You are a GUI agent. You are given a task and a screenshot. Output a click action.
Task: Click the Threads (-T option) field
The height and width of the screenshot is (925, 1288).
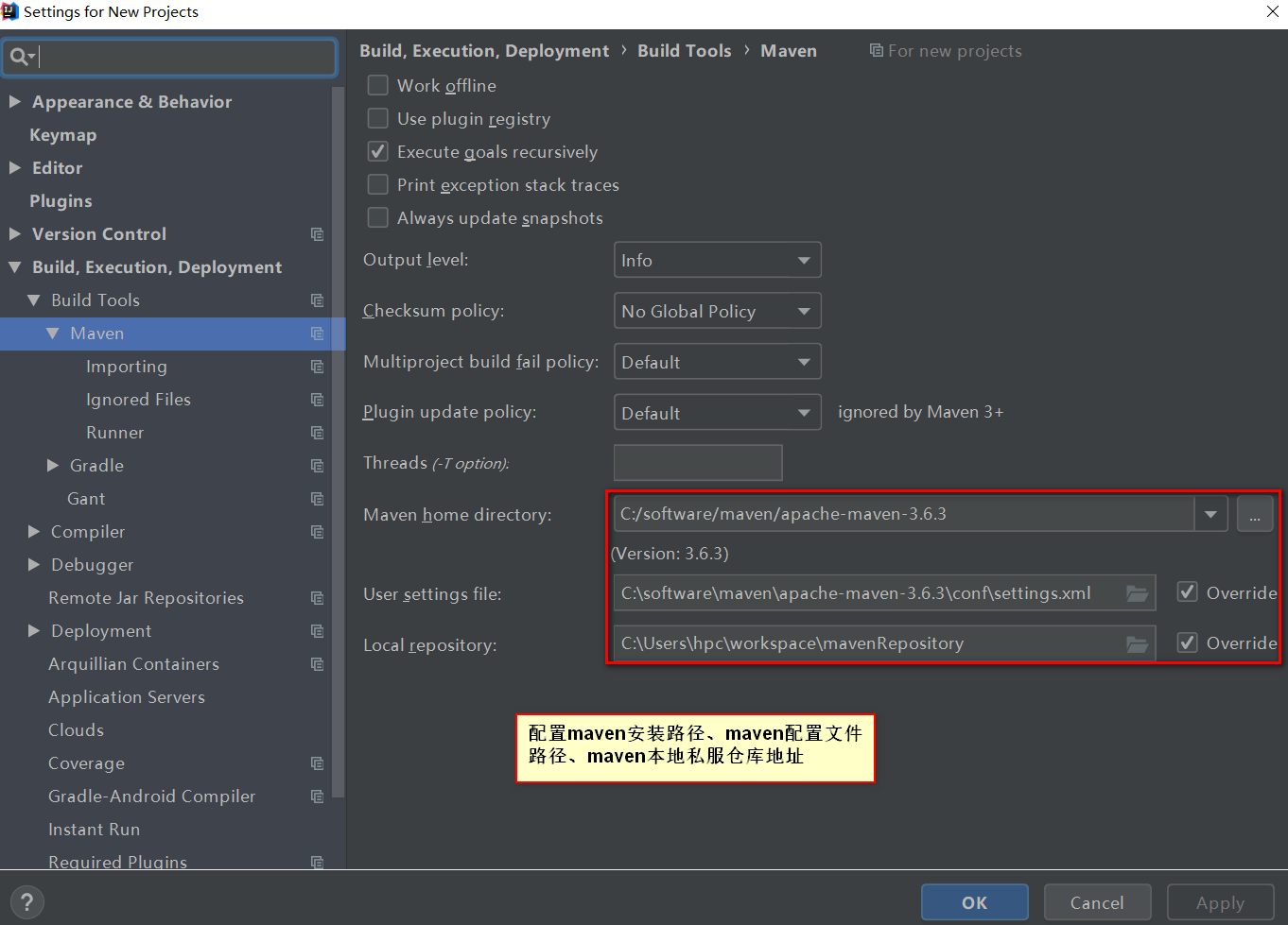click(x=698, y=463)
